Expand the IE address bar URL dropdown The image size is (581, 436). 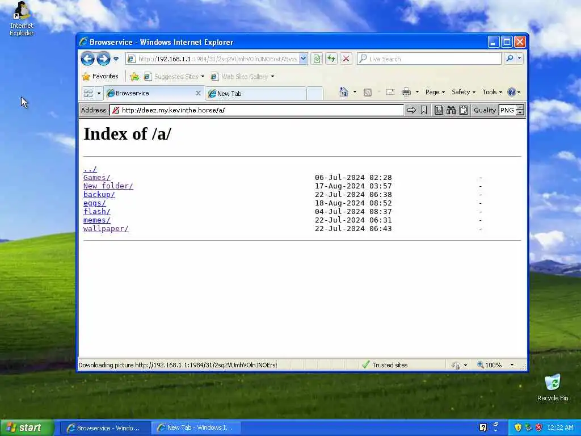[303, 58]
